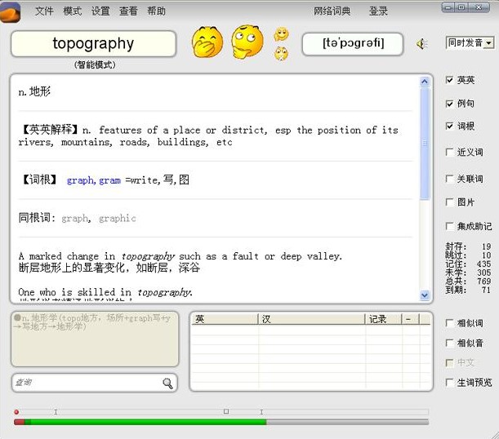Uncheck the 英英 checkbox

pyautogui.click(x=449, y=80)
